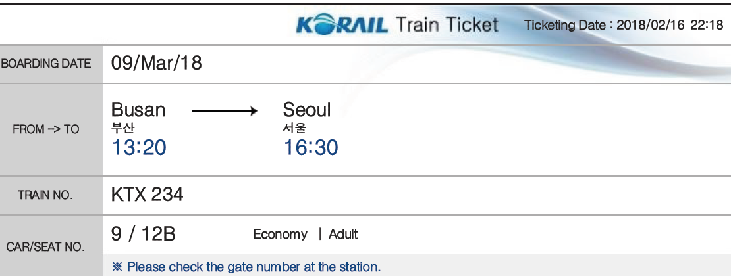Click the gate number notice message
The image size is (731, 276).
point(246,267)
